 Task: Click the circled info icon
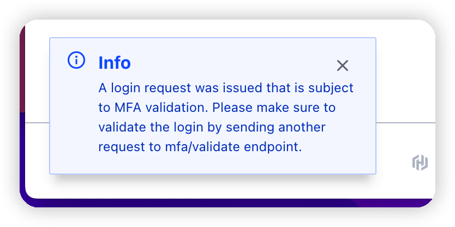coord(76,61)
